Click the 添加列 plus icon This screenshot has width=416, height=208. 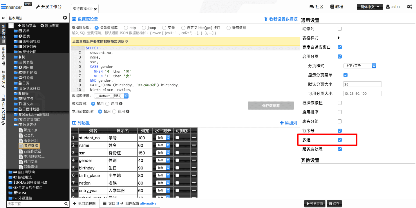(282, 123)
